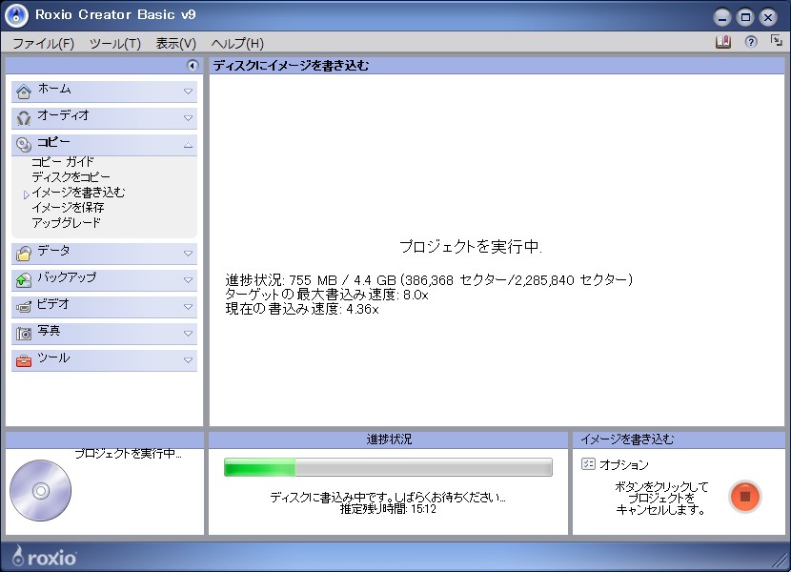Open the user guide book icon

pos(723,42)
